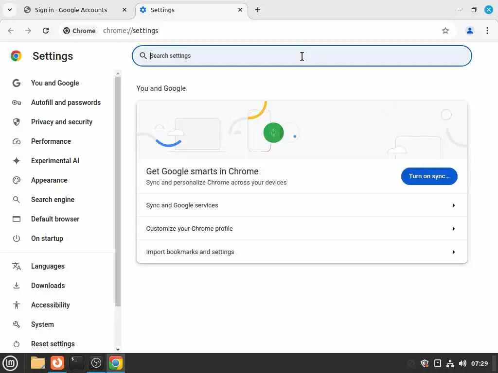Image resolution: width=498 pixels, height=373 pixels.
Task: Open Downloads settings
Action: [48, 286]
